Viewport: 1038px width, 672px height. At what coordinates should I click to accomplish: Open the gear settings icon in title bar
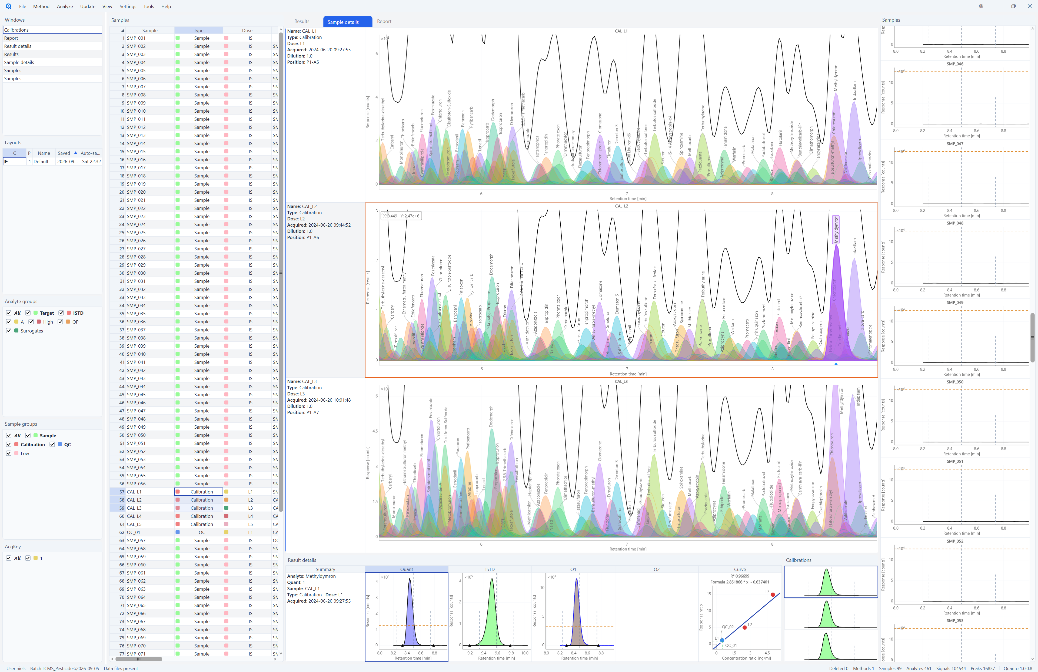point(981,6)
